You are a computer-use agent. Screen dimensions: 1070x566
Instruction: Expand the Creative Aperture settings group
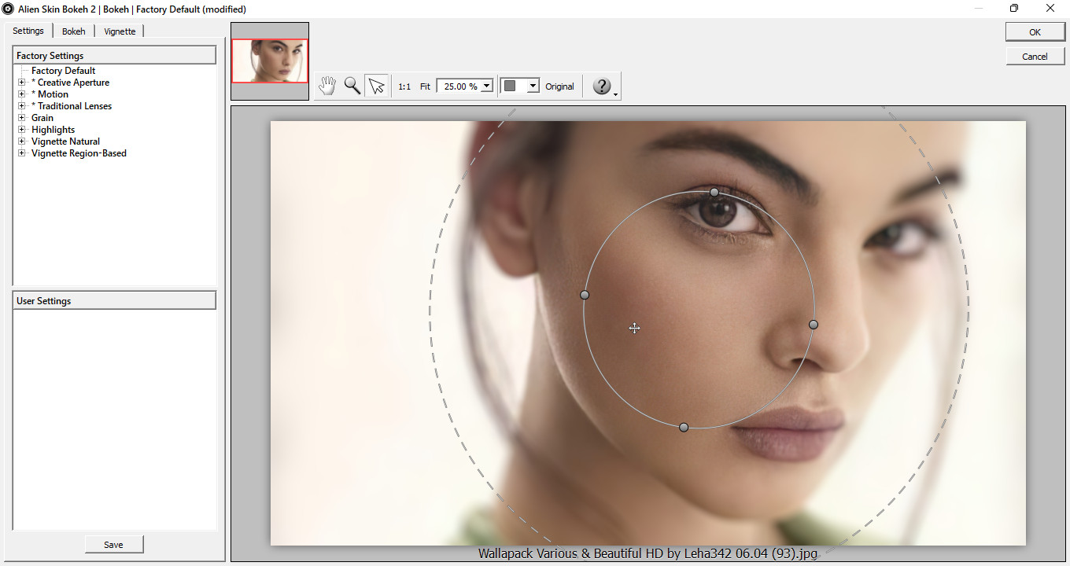[22, 83]
